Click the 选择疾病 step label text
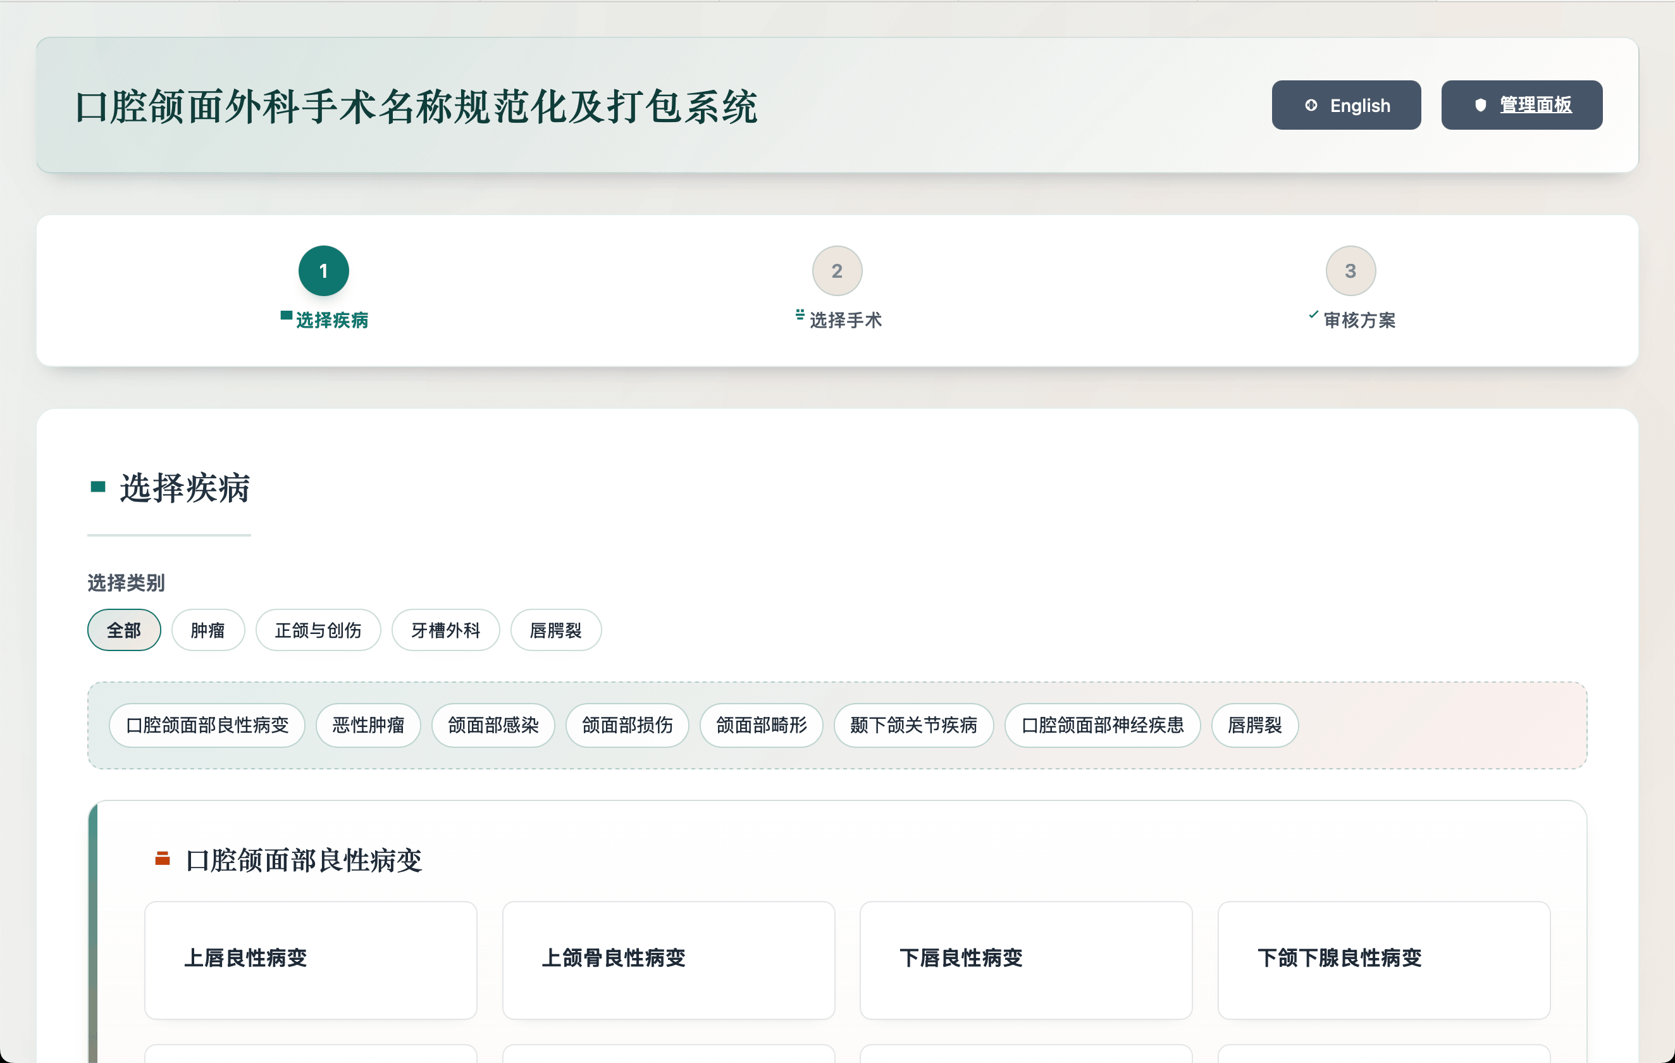The width and height of the screenshot is (1675, 1063). click(332, 320)
